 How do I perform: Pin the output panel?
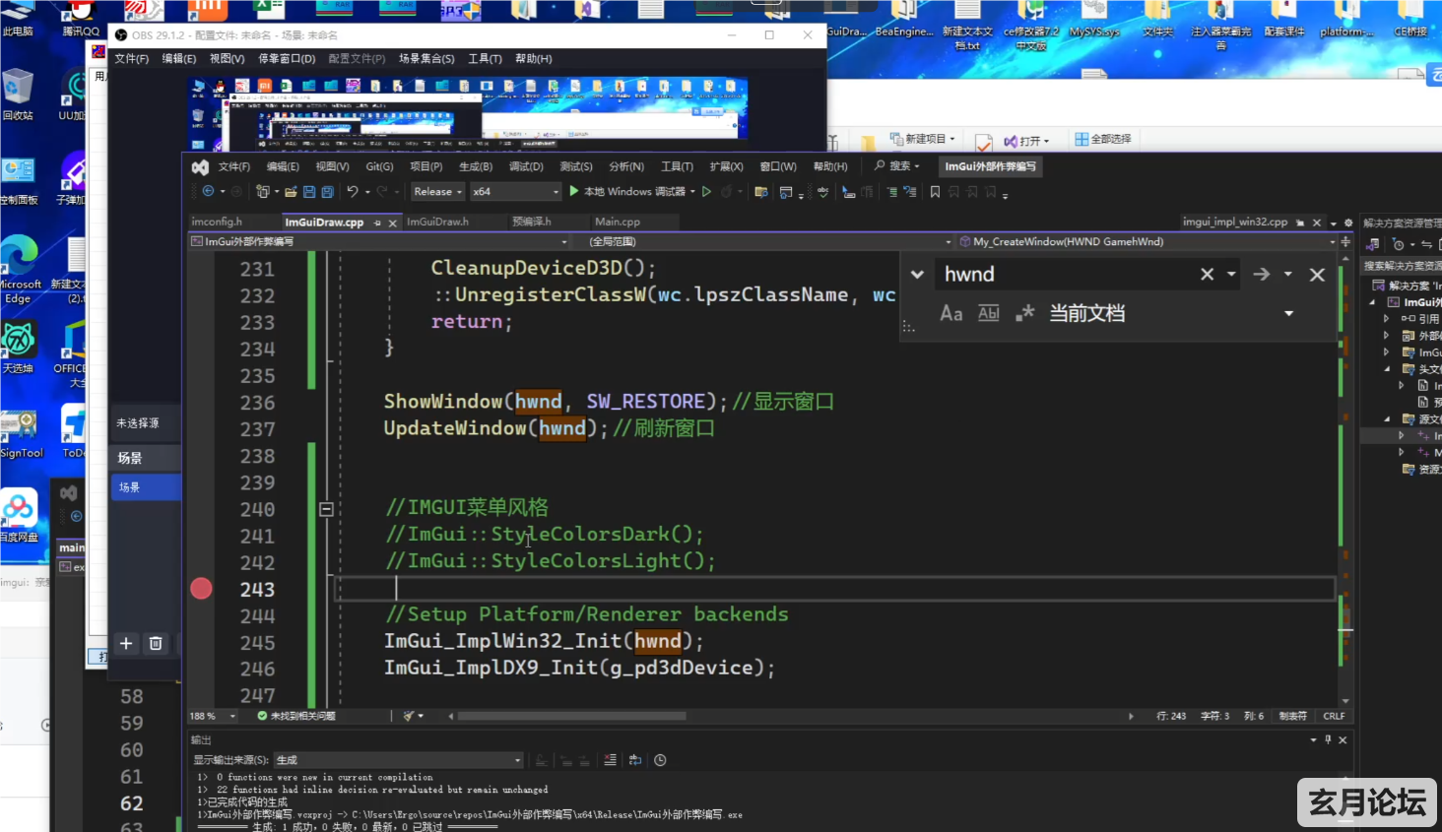1328,739
